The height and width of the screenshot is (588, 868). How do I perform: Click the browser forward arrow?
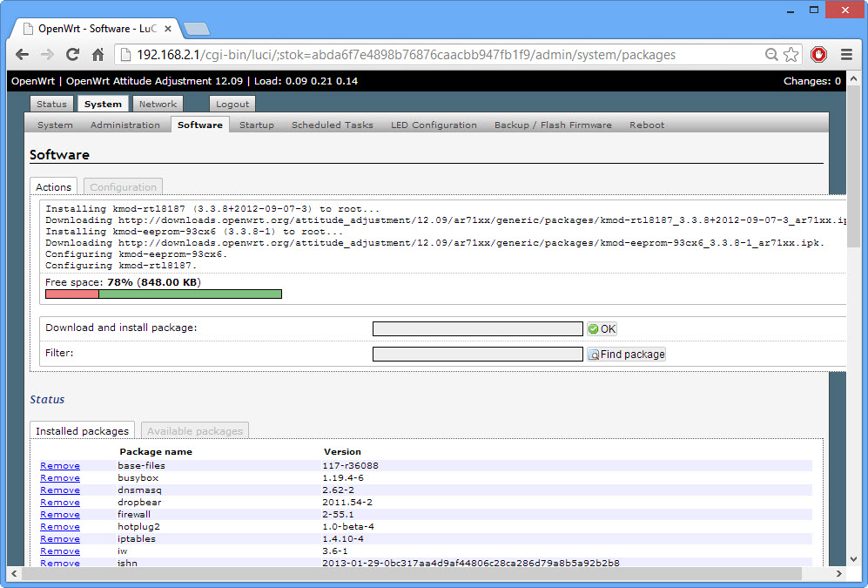(x=48, y=54)
